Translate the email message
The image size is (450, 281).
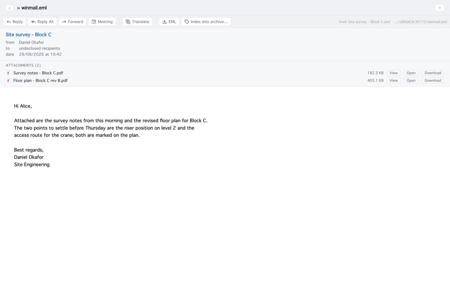coord(137,22)
